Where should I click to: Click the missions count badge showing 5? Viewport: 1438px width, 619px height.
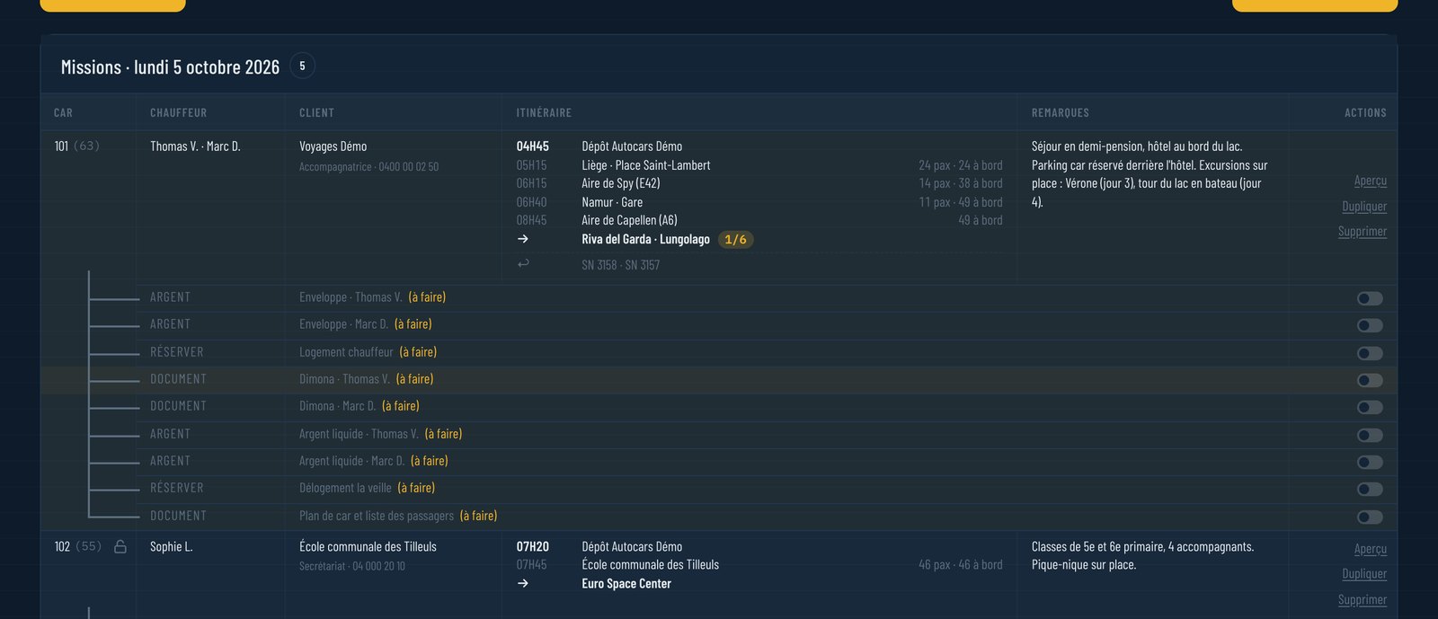pyautogui.click(x=302, y=66)
